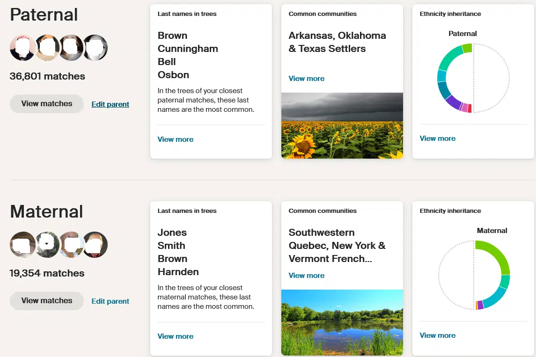Click the surname Jones
The width and height of the screenshot is (536, 357).
pos(172,233)
